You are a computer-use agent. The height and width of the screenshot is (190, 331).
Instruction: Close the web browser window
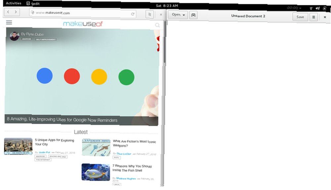(x=161, y=15)
